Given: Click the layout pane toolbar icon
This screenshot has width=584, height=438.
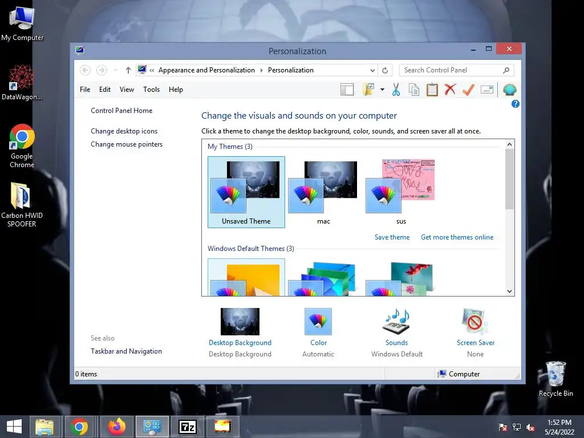Looking at the screenshot, I should [347, 90].
